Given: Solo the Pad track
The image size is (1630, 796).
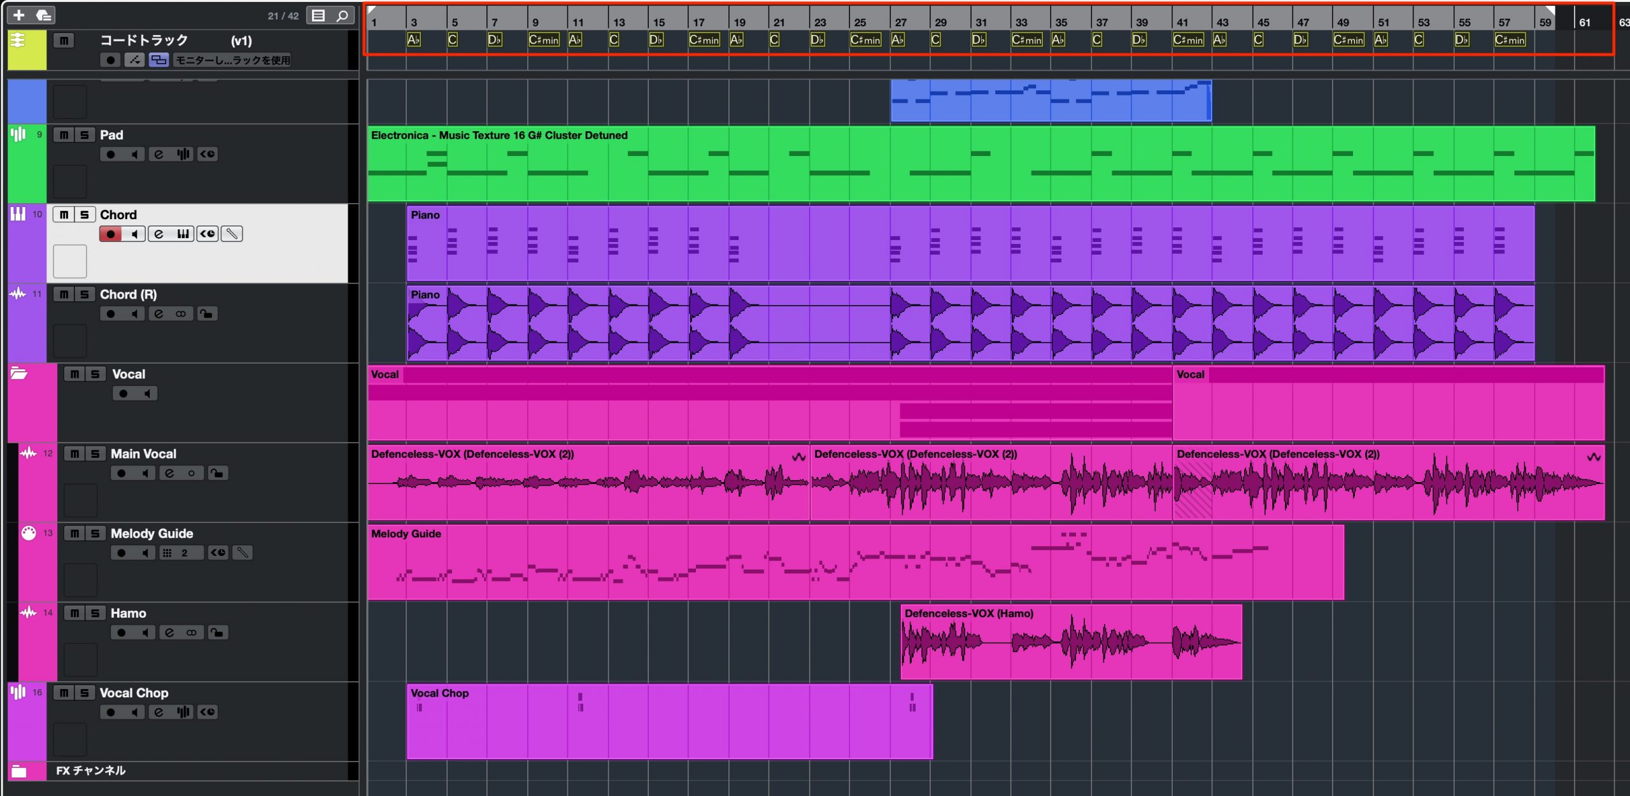Looking at the screenshot, I should [84, 135].
